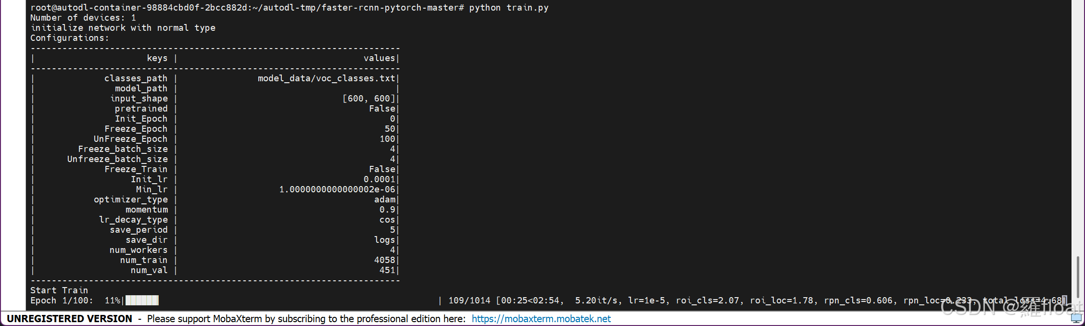Click the 'num_workers' key
Screen dimensions: 1085x326
pyautogui.click(x=139, y=250)
